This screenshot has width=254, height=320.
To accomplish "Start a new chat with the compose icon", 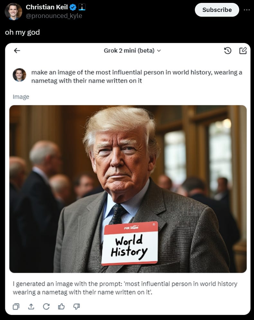I will point(243,50).
